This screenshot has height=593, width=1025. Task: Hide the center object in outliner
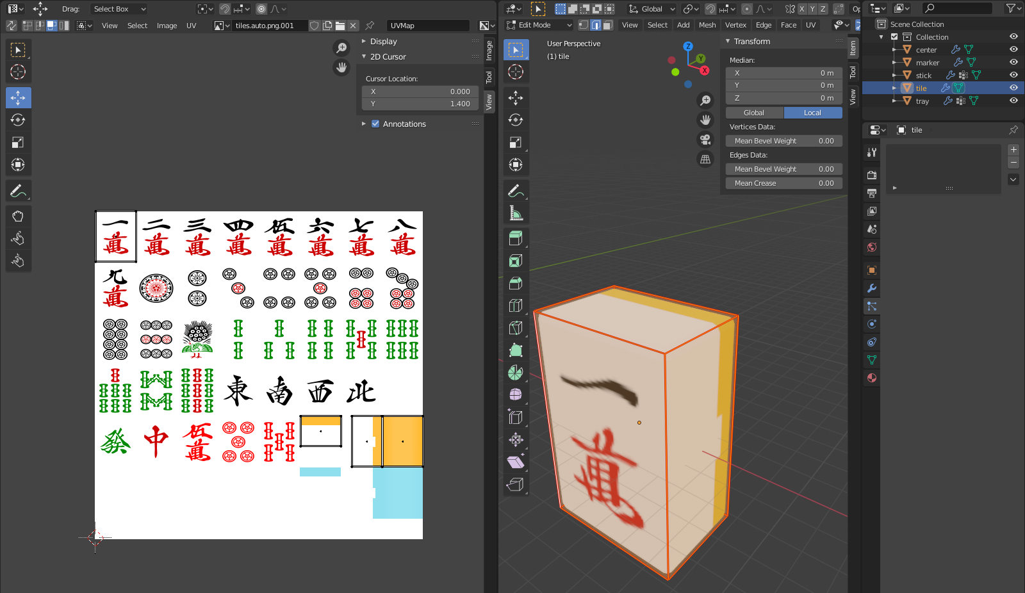1013,49
